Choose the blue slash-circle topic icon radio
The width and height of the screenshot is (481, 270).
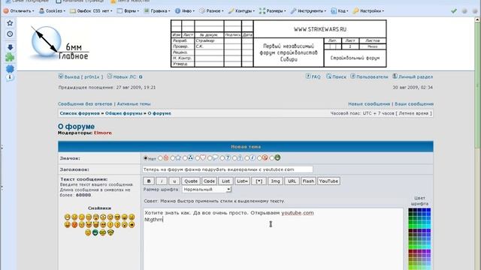coord(247,158)
